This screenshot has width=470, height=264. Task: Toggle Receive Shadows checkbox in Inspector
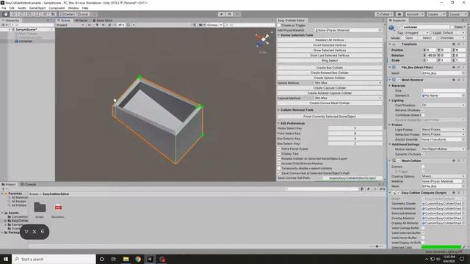click(423, 110)
